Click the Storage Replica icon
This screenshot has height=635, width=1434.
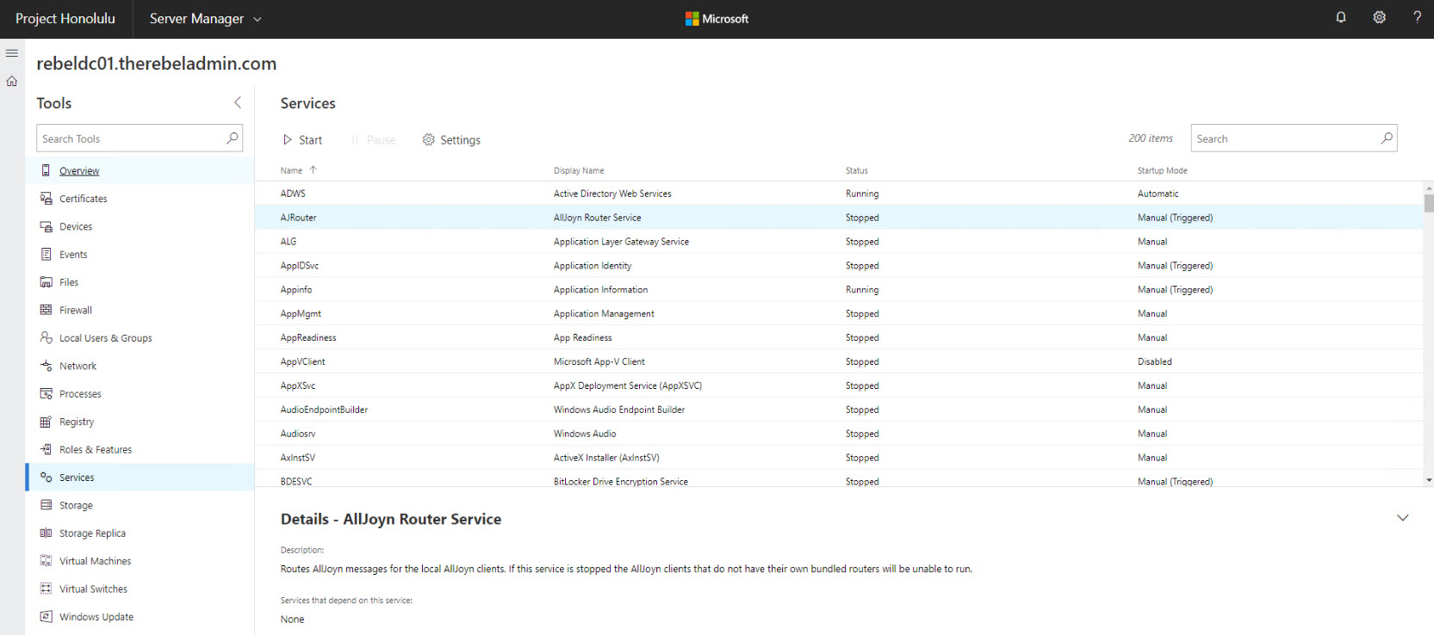click(46, 533)
